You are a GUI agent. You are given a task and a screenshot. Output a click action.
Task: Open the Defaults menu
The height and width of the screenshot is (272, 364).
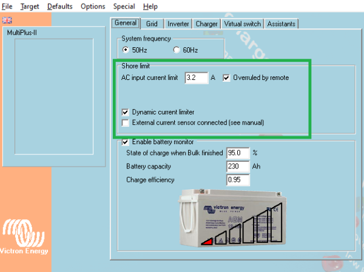click(60, 6)
